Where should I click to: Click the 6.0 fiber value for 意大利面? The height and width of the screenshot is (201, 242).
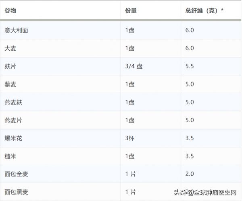click(190, 30)
